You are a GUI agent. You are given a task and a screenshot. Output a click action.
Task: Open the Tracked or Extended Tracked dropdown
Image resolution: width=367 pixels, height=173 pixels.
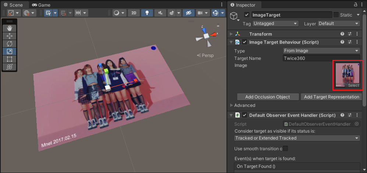pos(297,138)
